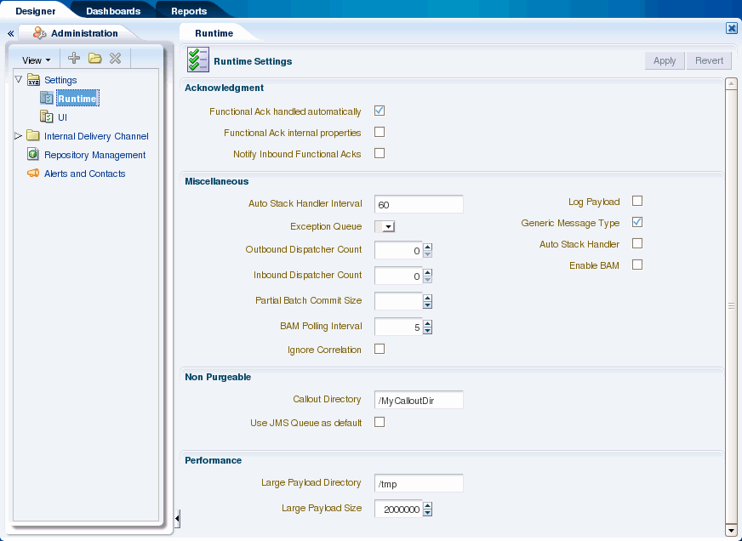The width and height of the screenshot is (742, 541).
Task: Click the vertical scrollbar thumb
Action: tap(731, 306)
